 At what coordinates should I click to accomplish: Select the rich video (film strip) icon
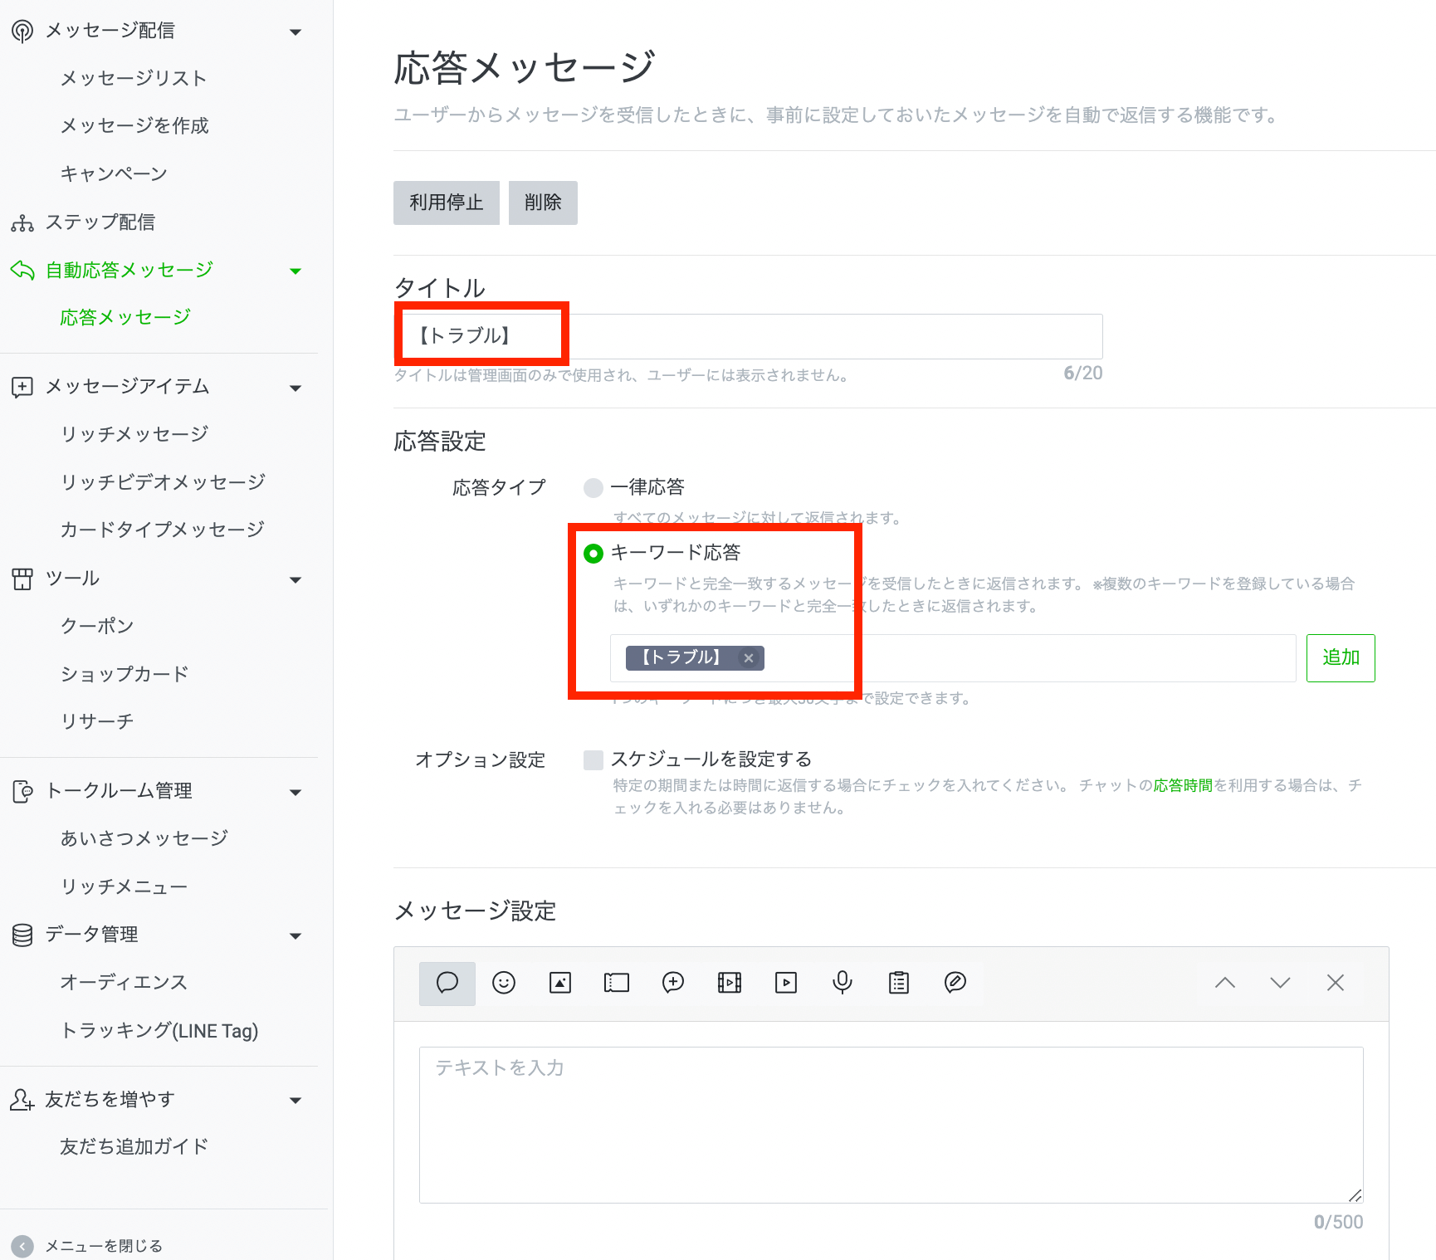[x=730, y=983]
